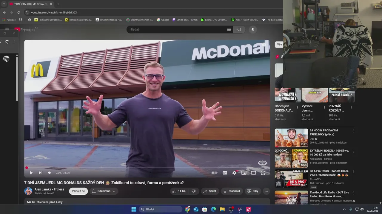The image size is (382, 214).
Task: Open POZNÁŠ ROZDÍL short thumbnail
Action: click(342, 95)
